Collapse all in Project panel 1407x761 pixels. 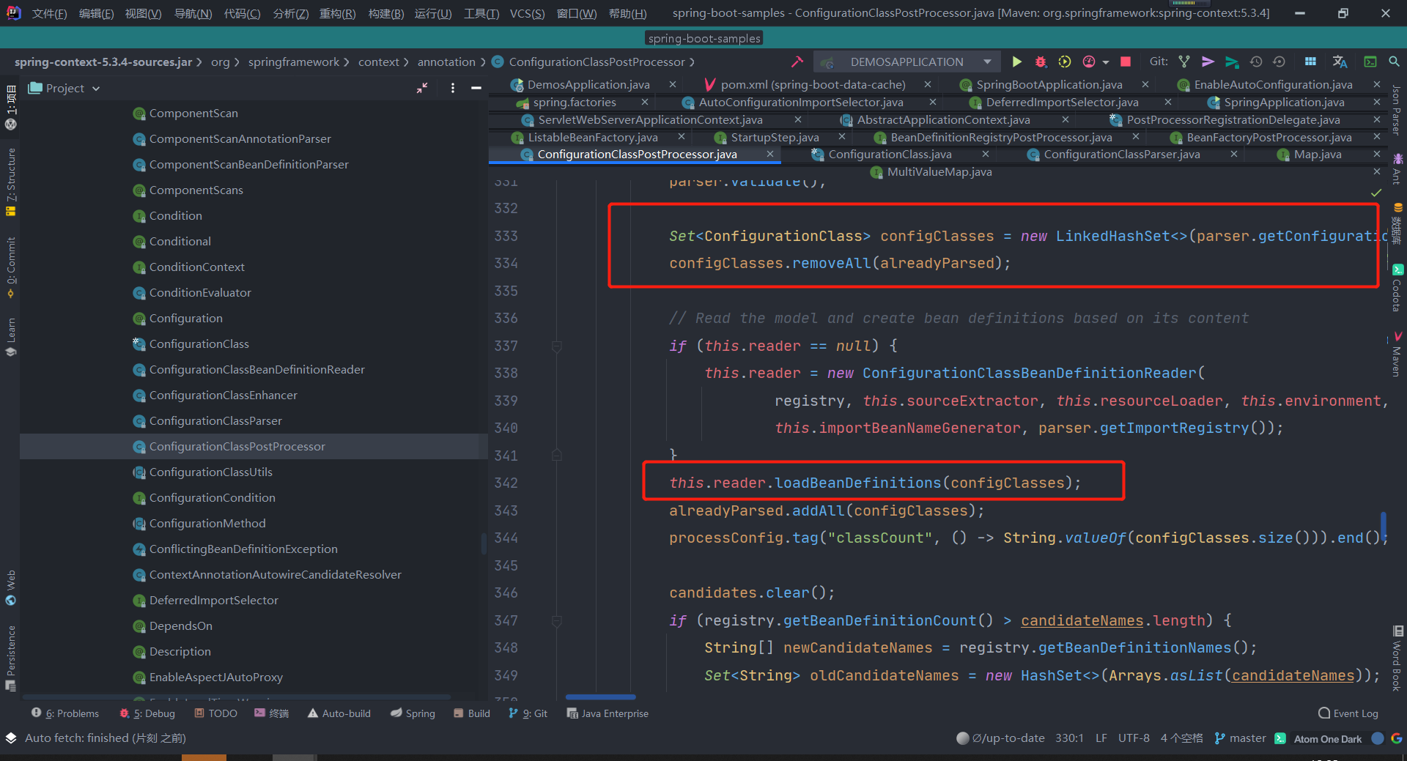click(422, 88)
